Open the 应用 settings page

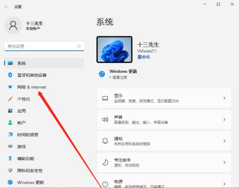click(44, 111)
